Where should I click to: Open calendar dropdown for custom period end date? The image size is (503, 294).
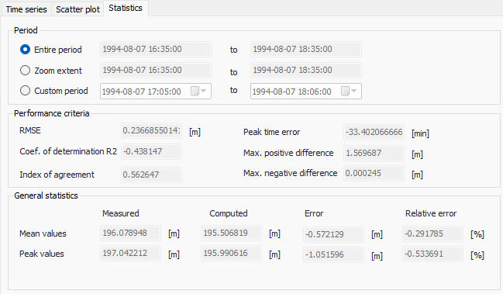[349, 92]
